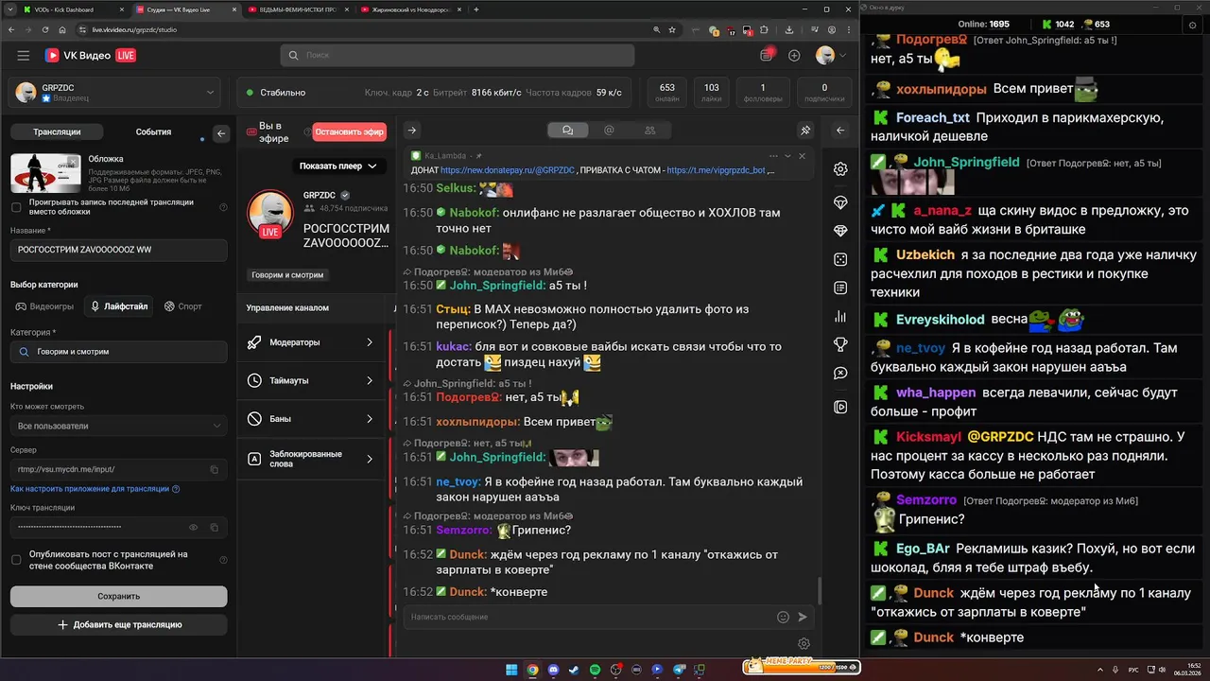Open the chat settings gear below input

click(x=804, y=644)
